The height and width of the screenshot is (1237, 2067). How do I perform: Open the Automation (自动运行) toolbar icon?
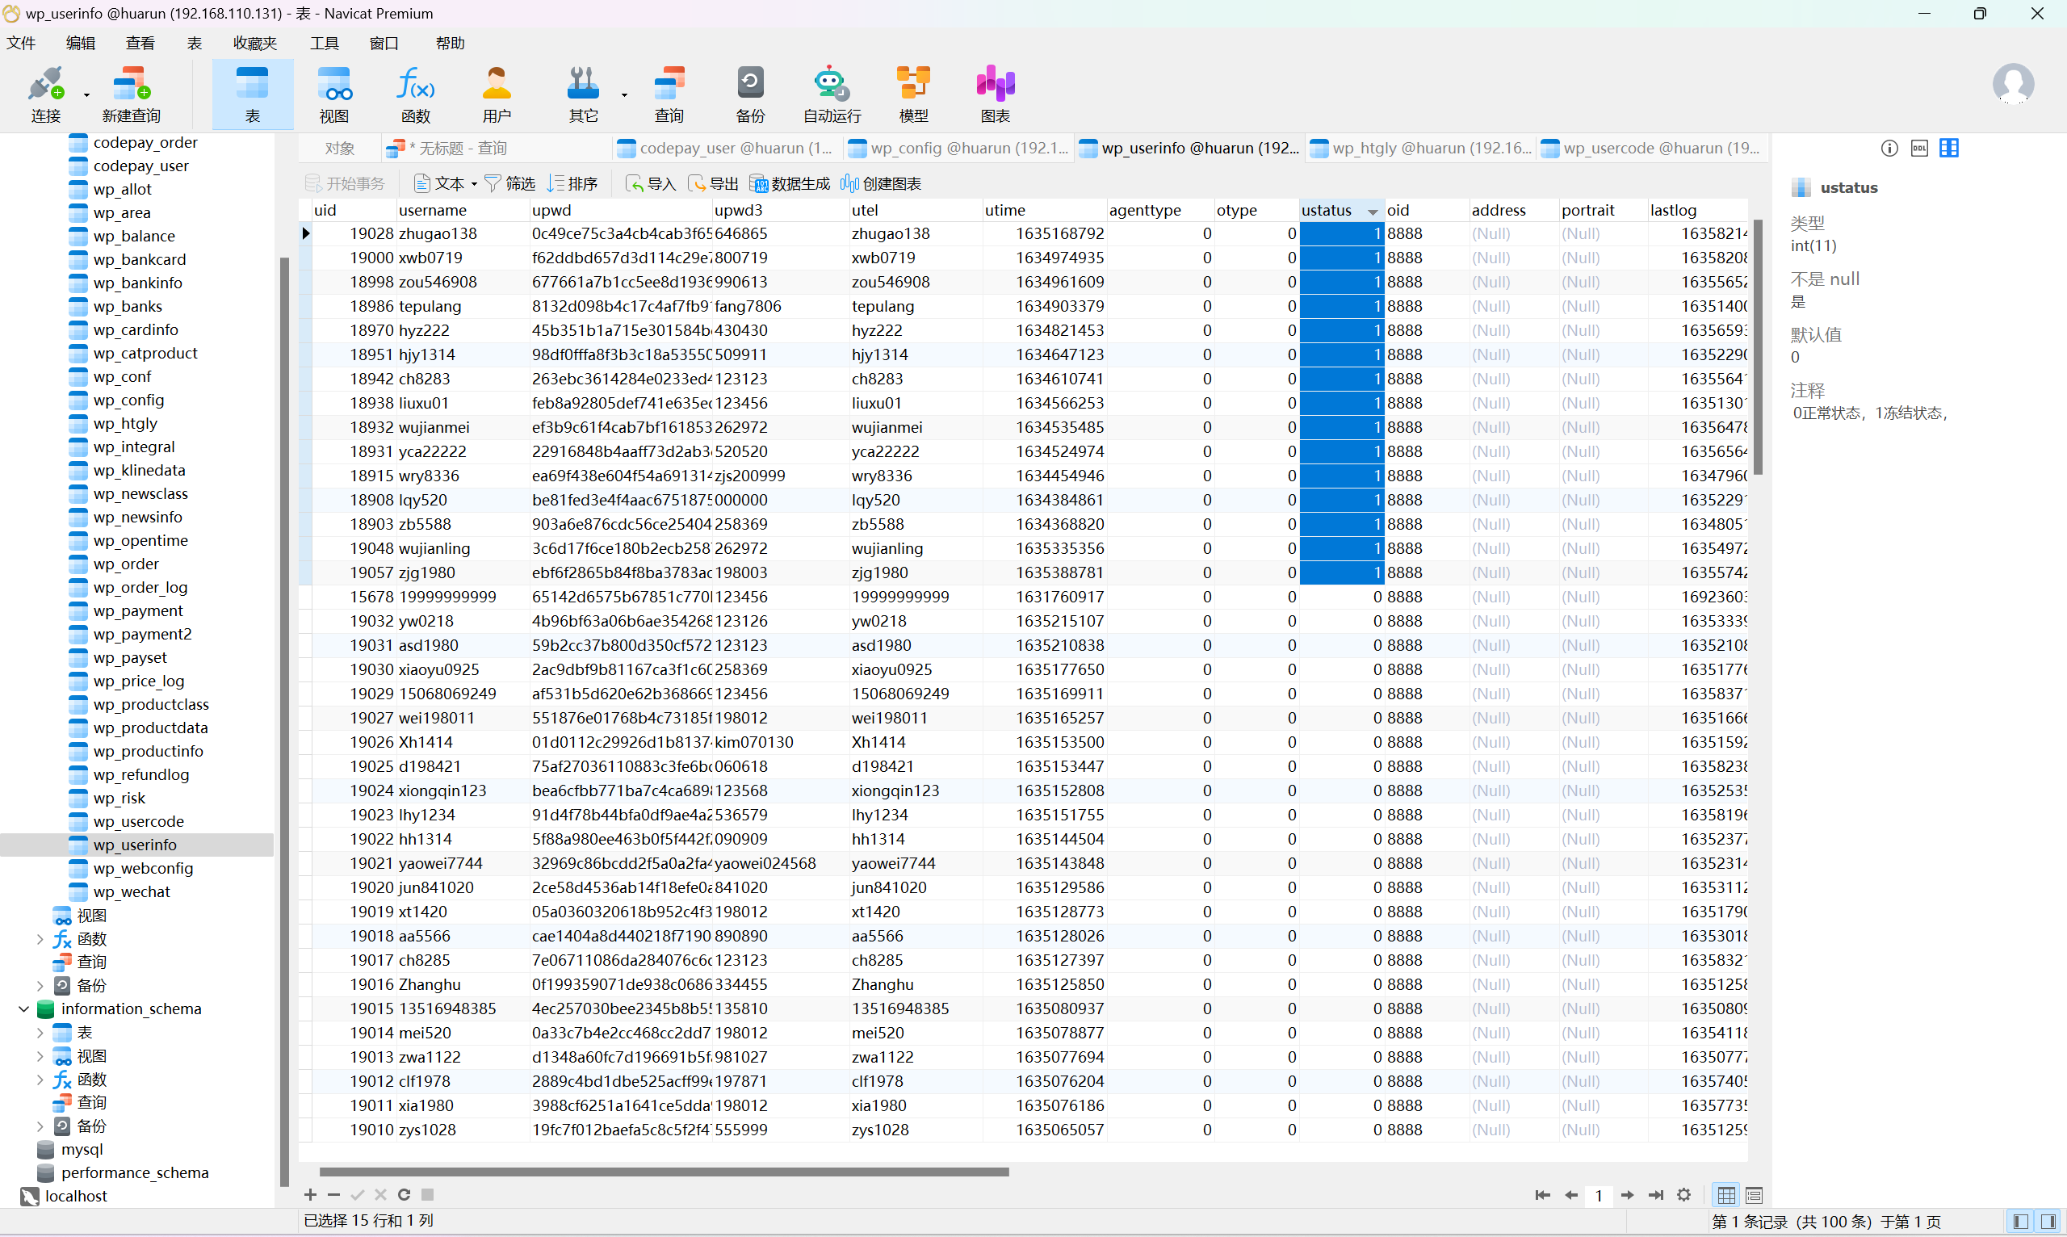[x=831, y=94]
